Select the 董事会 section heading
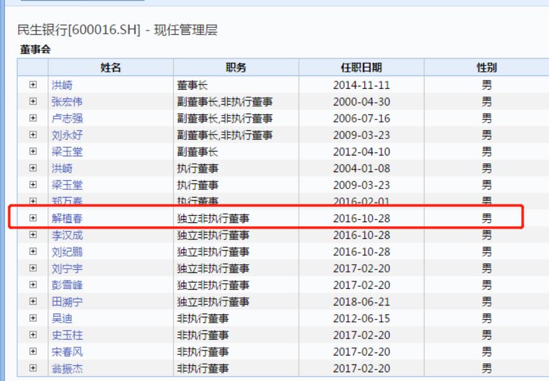This screenshot has height=381, width=549. click(x=36, y=50)
